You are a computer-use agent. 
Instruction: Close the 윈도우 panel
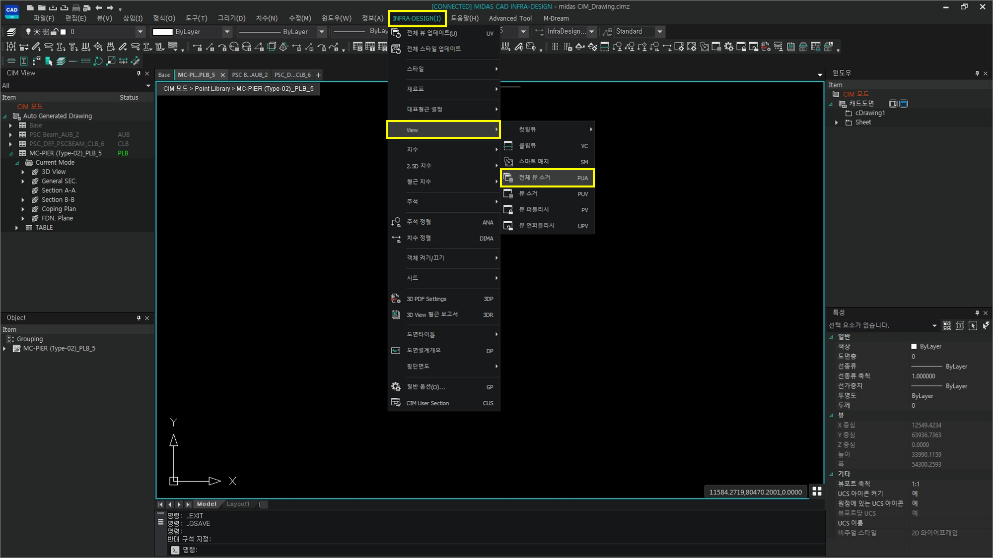[986, 73]
